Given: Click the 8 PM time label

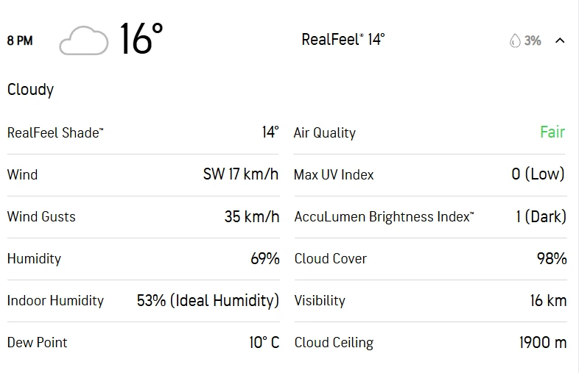Looking at the screenshot, I should pyautogui.click(x=20, y=40).
